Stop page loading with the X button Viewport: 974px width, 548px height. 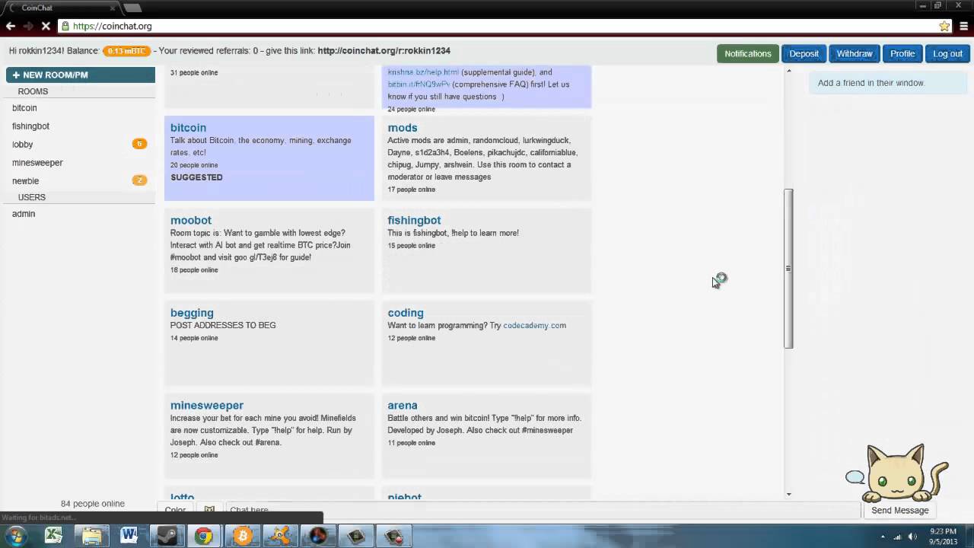[x=46, y=26]
